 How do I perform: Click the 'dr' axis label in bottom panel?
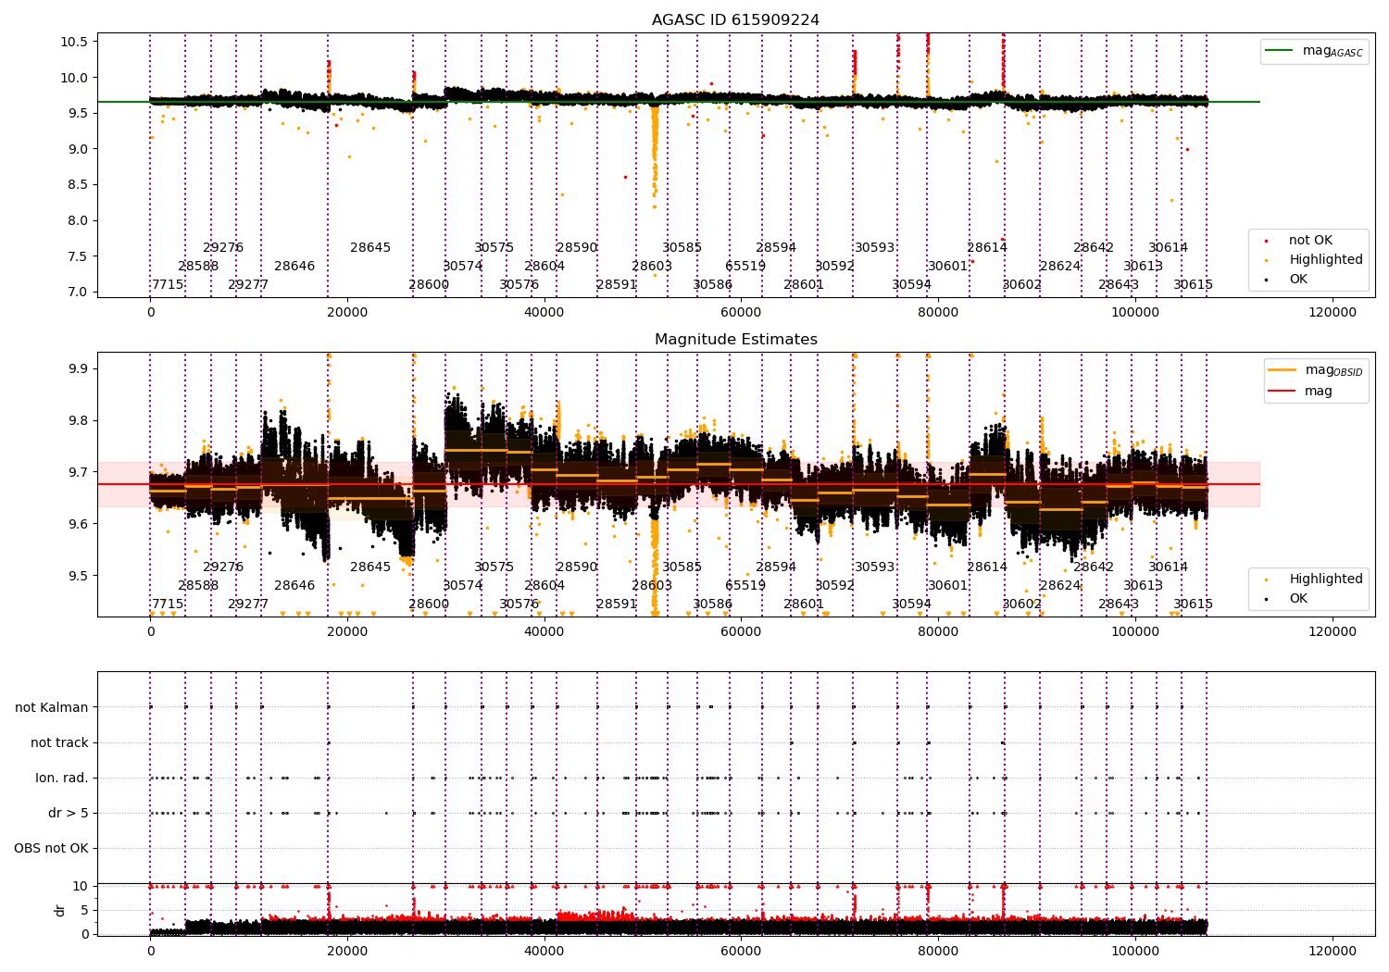click(x=60, y=910)
